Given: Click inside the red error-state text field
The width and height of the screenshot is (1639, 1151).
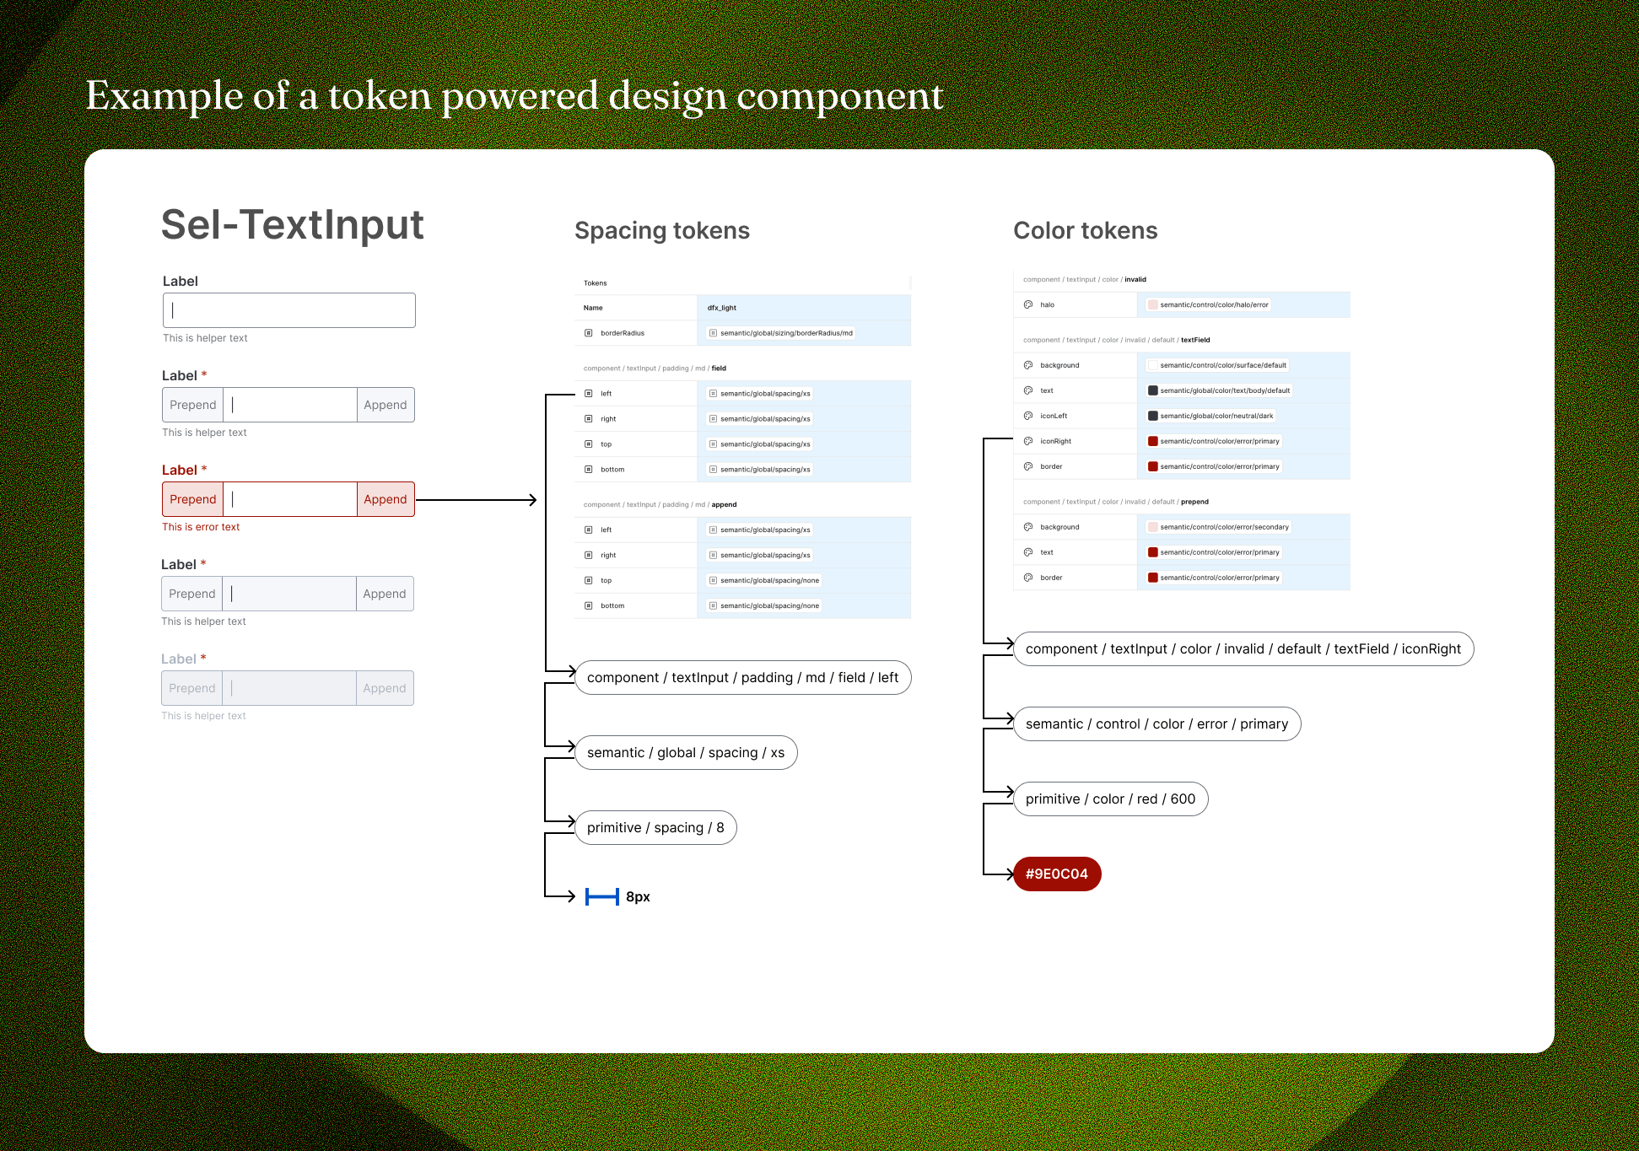Looking at the screenshot, I should tap(289, 499).
